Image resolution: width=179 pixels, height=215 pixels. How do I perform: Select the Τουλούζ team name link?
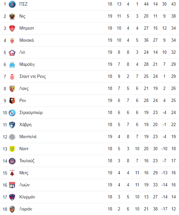27,161
